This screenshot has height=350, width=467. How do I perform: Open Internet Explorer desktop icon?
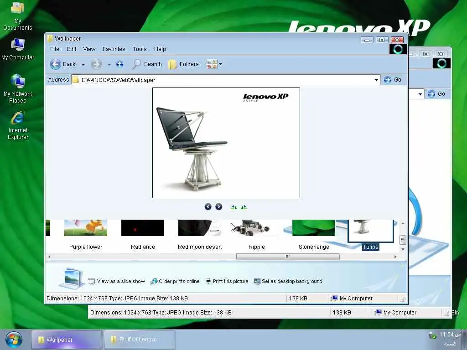pos(18,125)
